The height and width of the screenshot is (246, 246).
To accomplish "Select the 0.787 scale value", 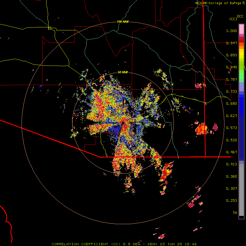I will 232,79.
